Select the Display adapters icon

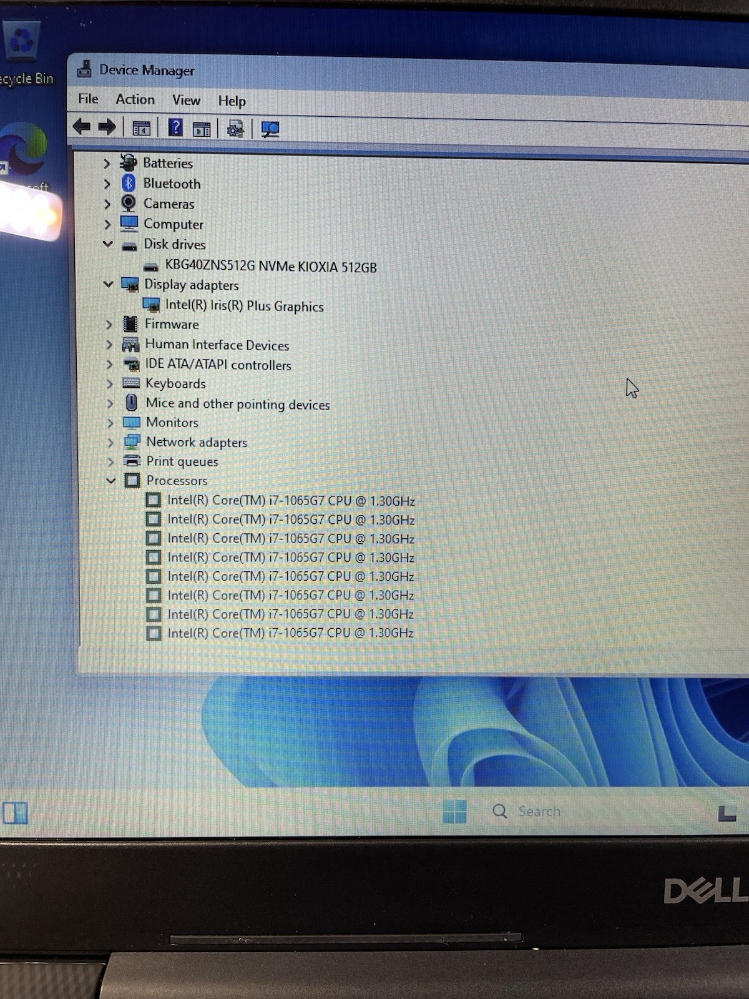pyautogui.click(x=130, y=284)
